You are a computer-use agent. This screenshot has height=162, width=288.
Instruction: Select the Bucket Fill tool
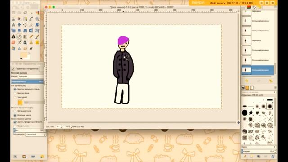[x=19, y=36]
